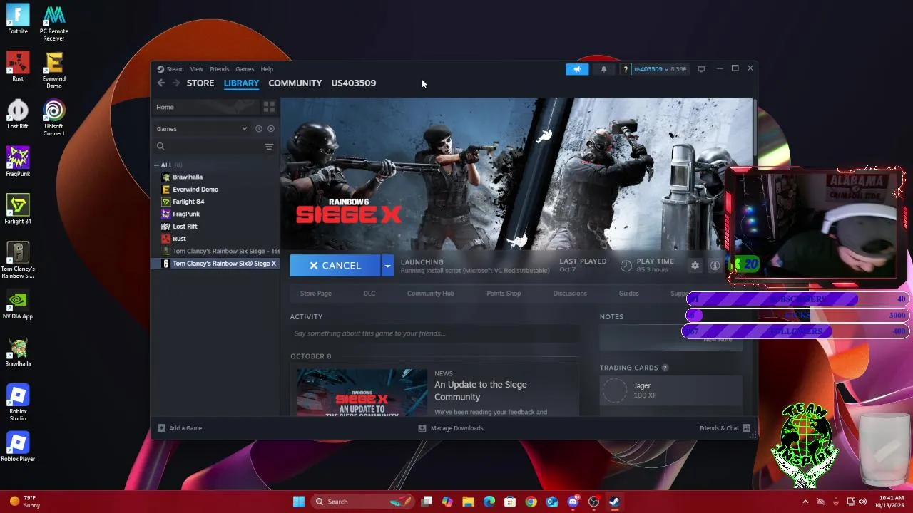The image size is (913, 513).
Task: Open the Guides link
Action: (628, 294)
